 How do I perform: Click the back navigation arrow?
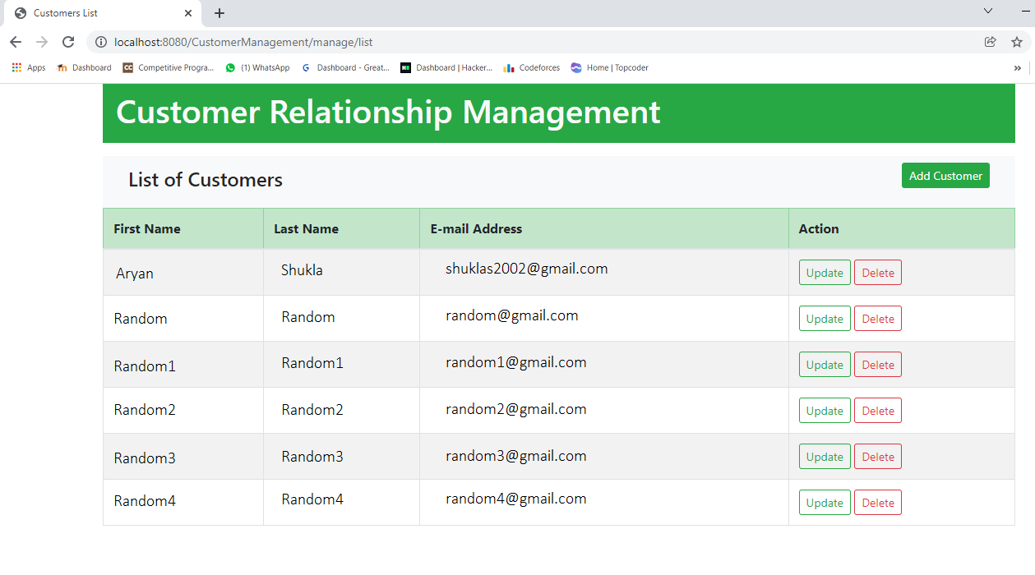(16, 42)
